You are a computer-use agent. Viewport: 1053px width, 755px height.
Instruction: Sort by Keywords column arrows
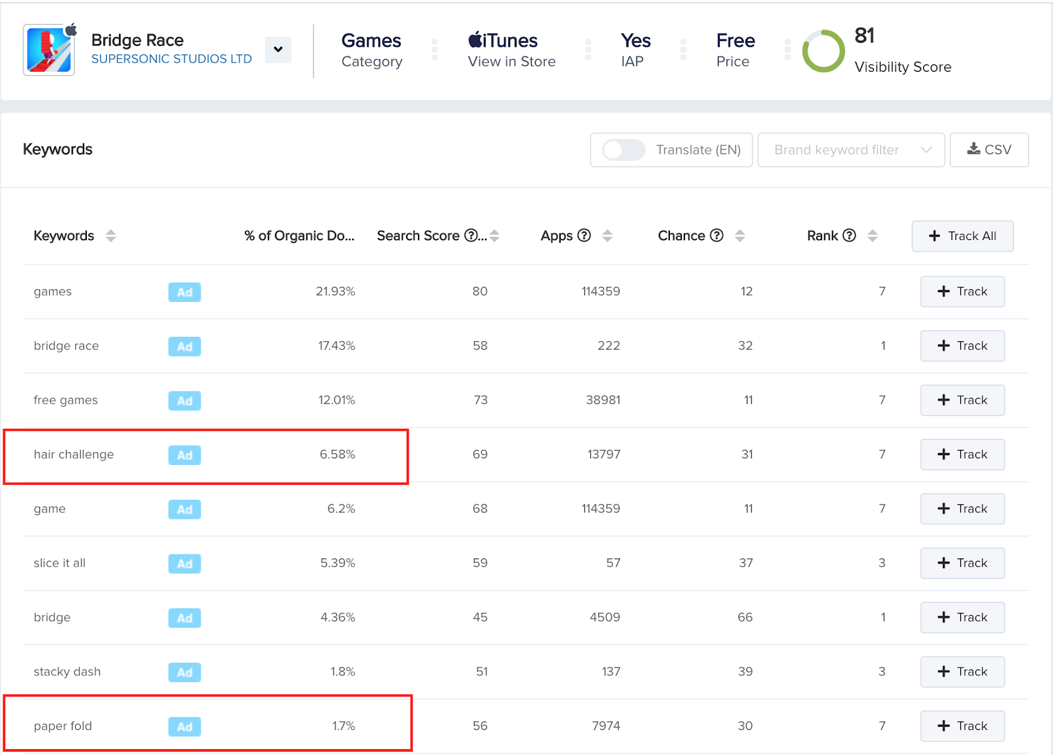click(111, 235)
